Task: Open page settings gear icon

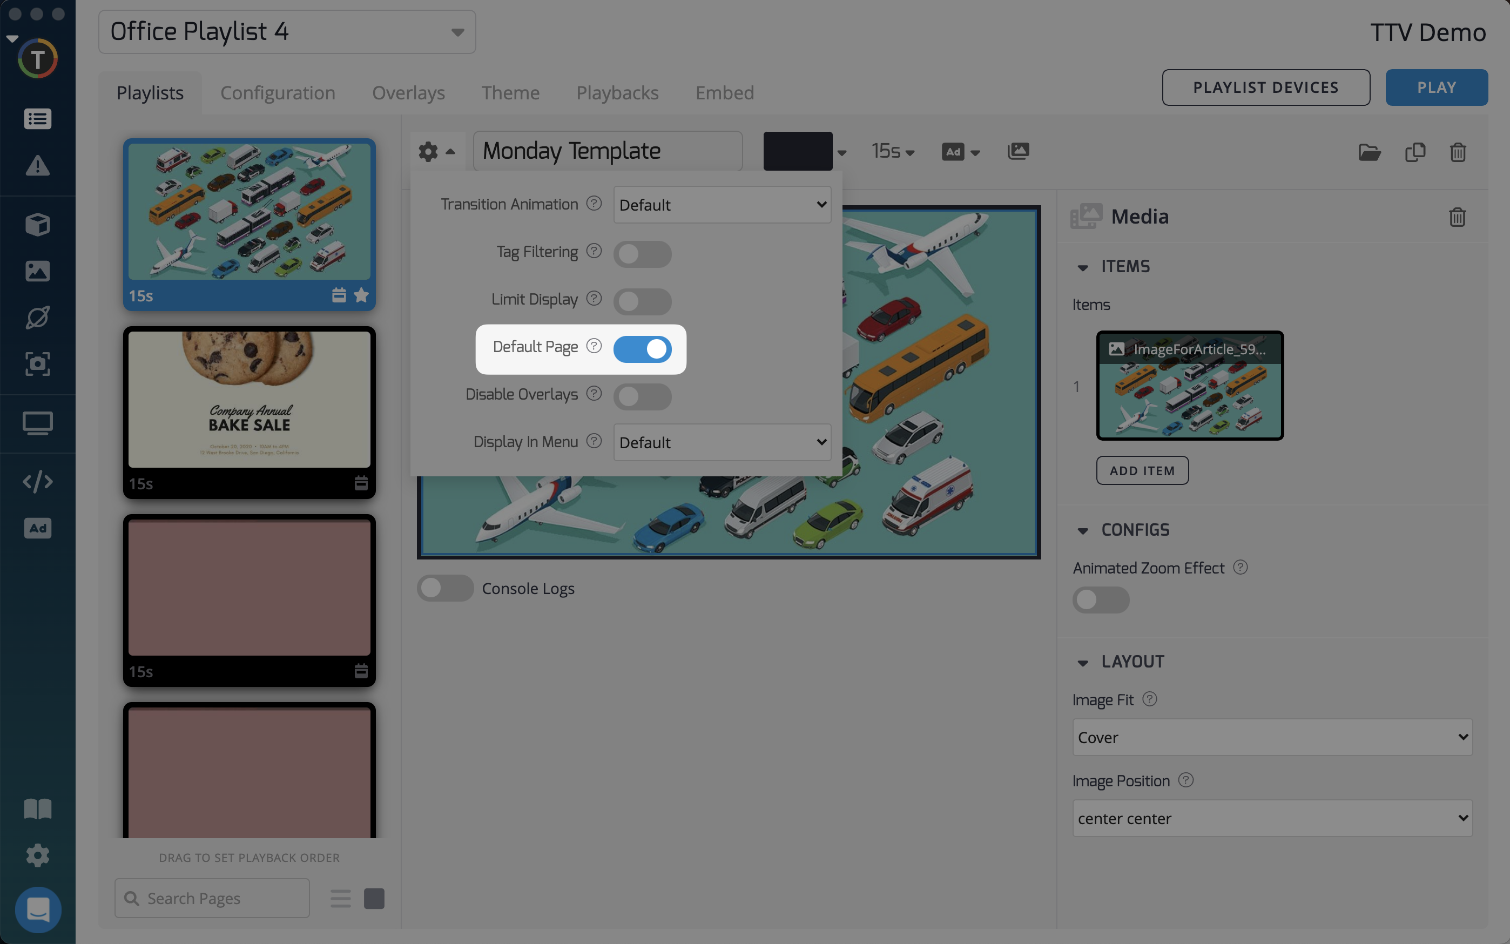Action: 429,151
